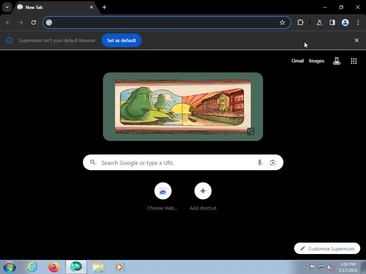Click the magnifier icon in the search box

93,162
